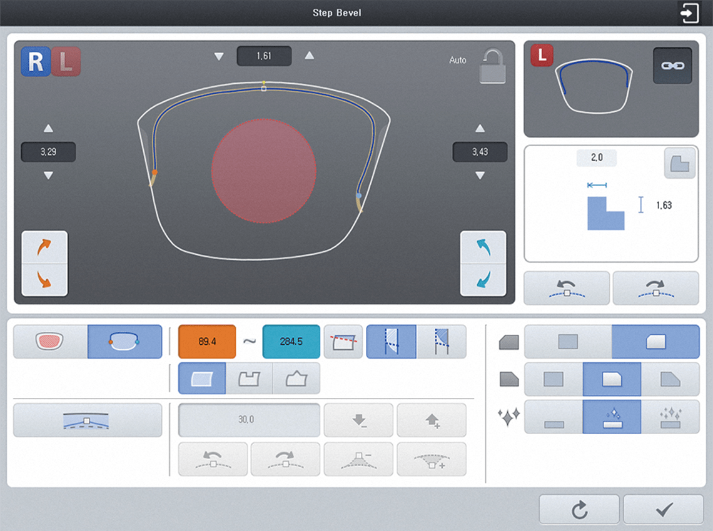This screenshot has width=713, height=531.
Task: Increase the 3.43 value with up arrow
Action: (x=480, y=129)
